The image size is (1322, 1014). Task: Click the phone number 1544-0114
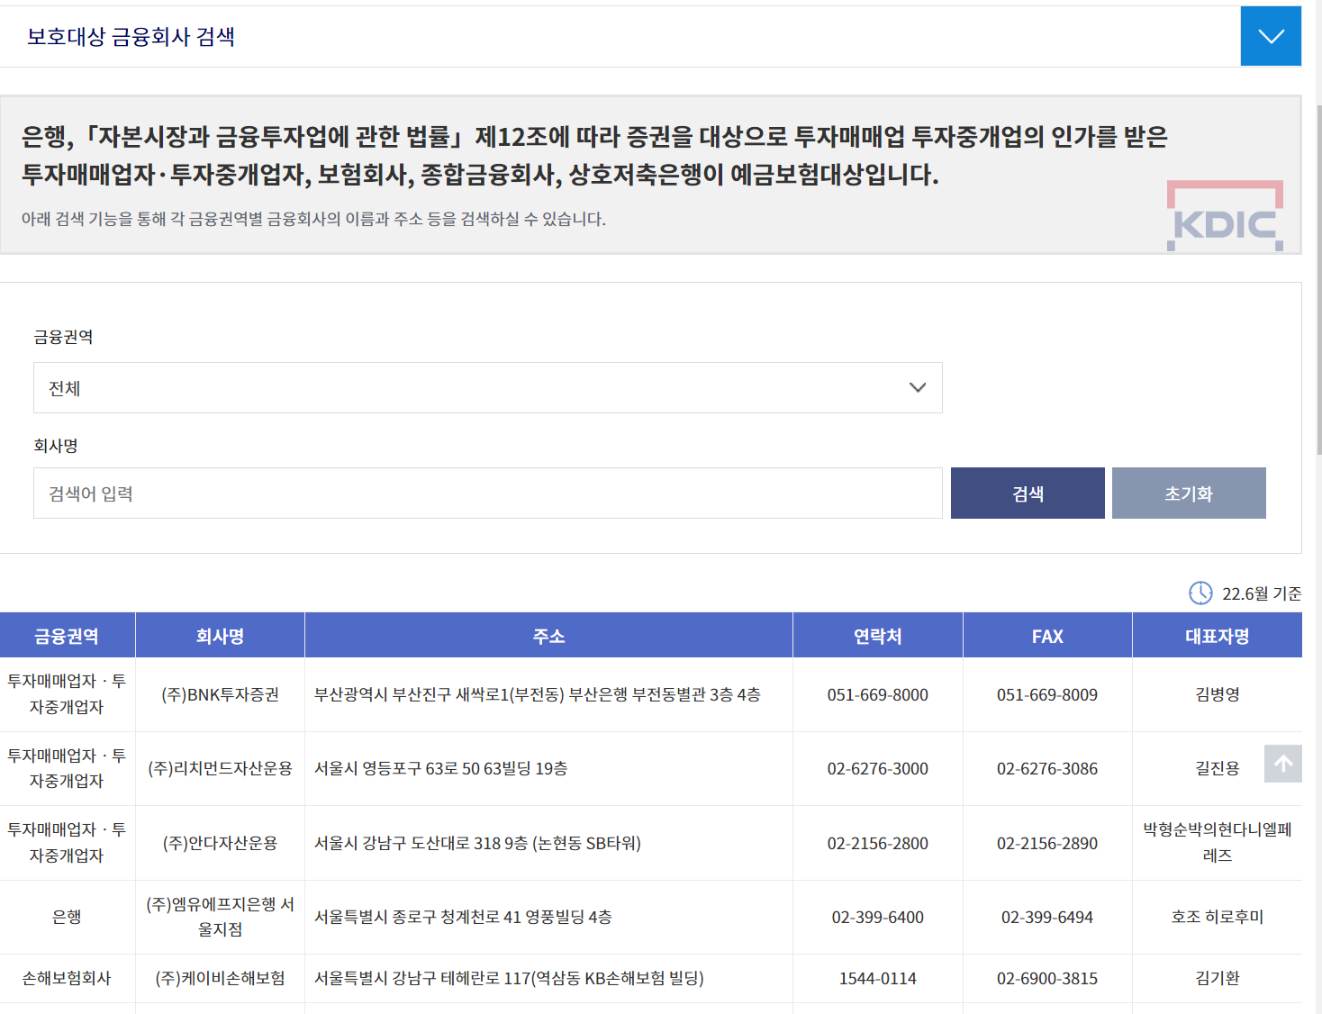point(878,978)
